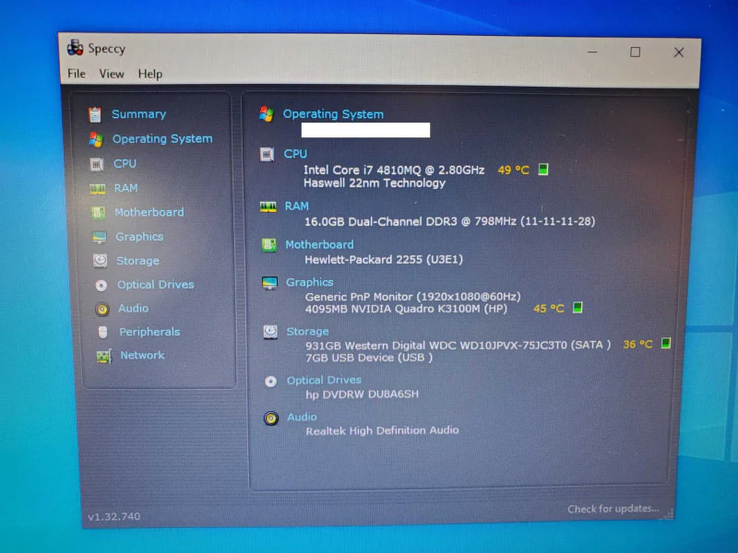Open Motherboard via its sidebar icon

(98, 213)
